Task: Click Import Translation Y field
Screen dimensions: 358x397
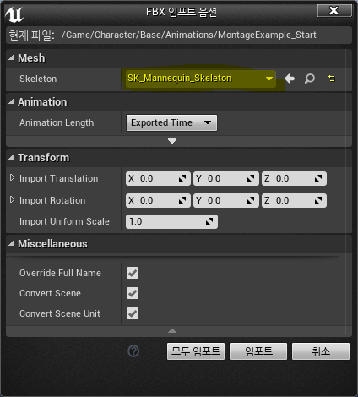Action: (x=226, y=178)
